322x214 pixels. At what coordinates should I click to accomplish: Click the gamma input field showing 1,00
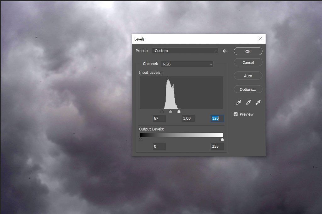click(188, 118)
